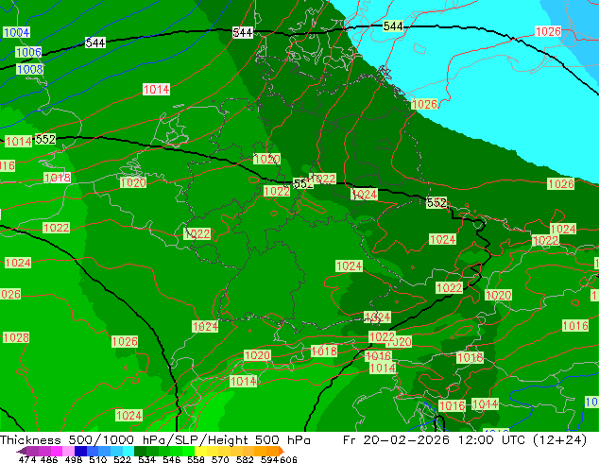Click the 544 height label on cyan area

pos(393,26)
